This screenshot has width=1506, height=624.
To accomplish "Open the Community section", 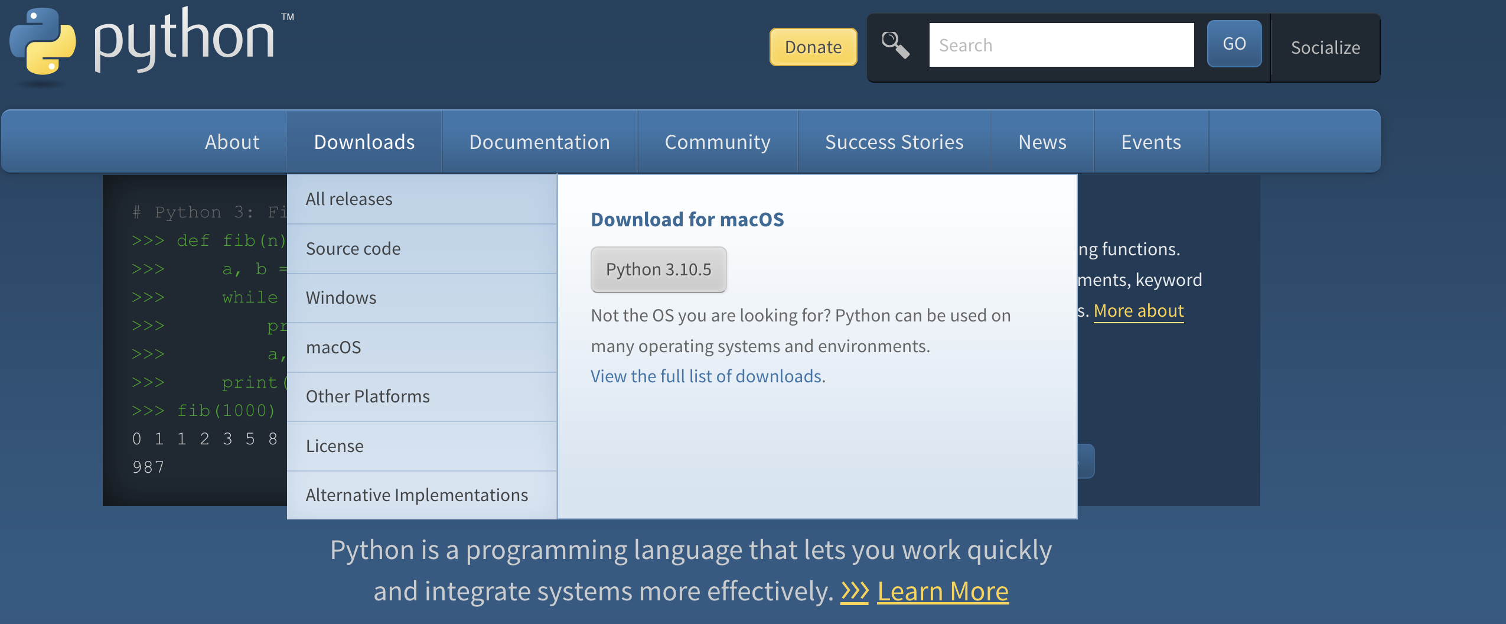I will (x=717, y=141).
